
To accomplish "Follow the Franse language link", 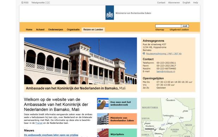I will pyautogui.click(x=39, y=123).
